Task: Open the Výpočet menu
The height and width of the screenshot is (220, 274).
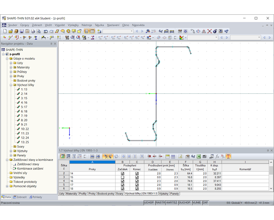Action: click(60, 25)
